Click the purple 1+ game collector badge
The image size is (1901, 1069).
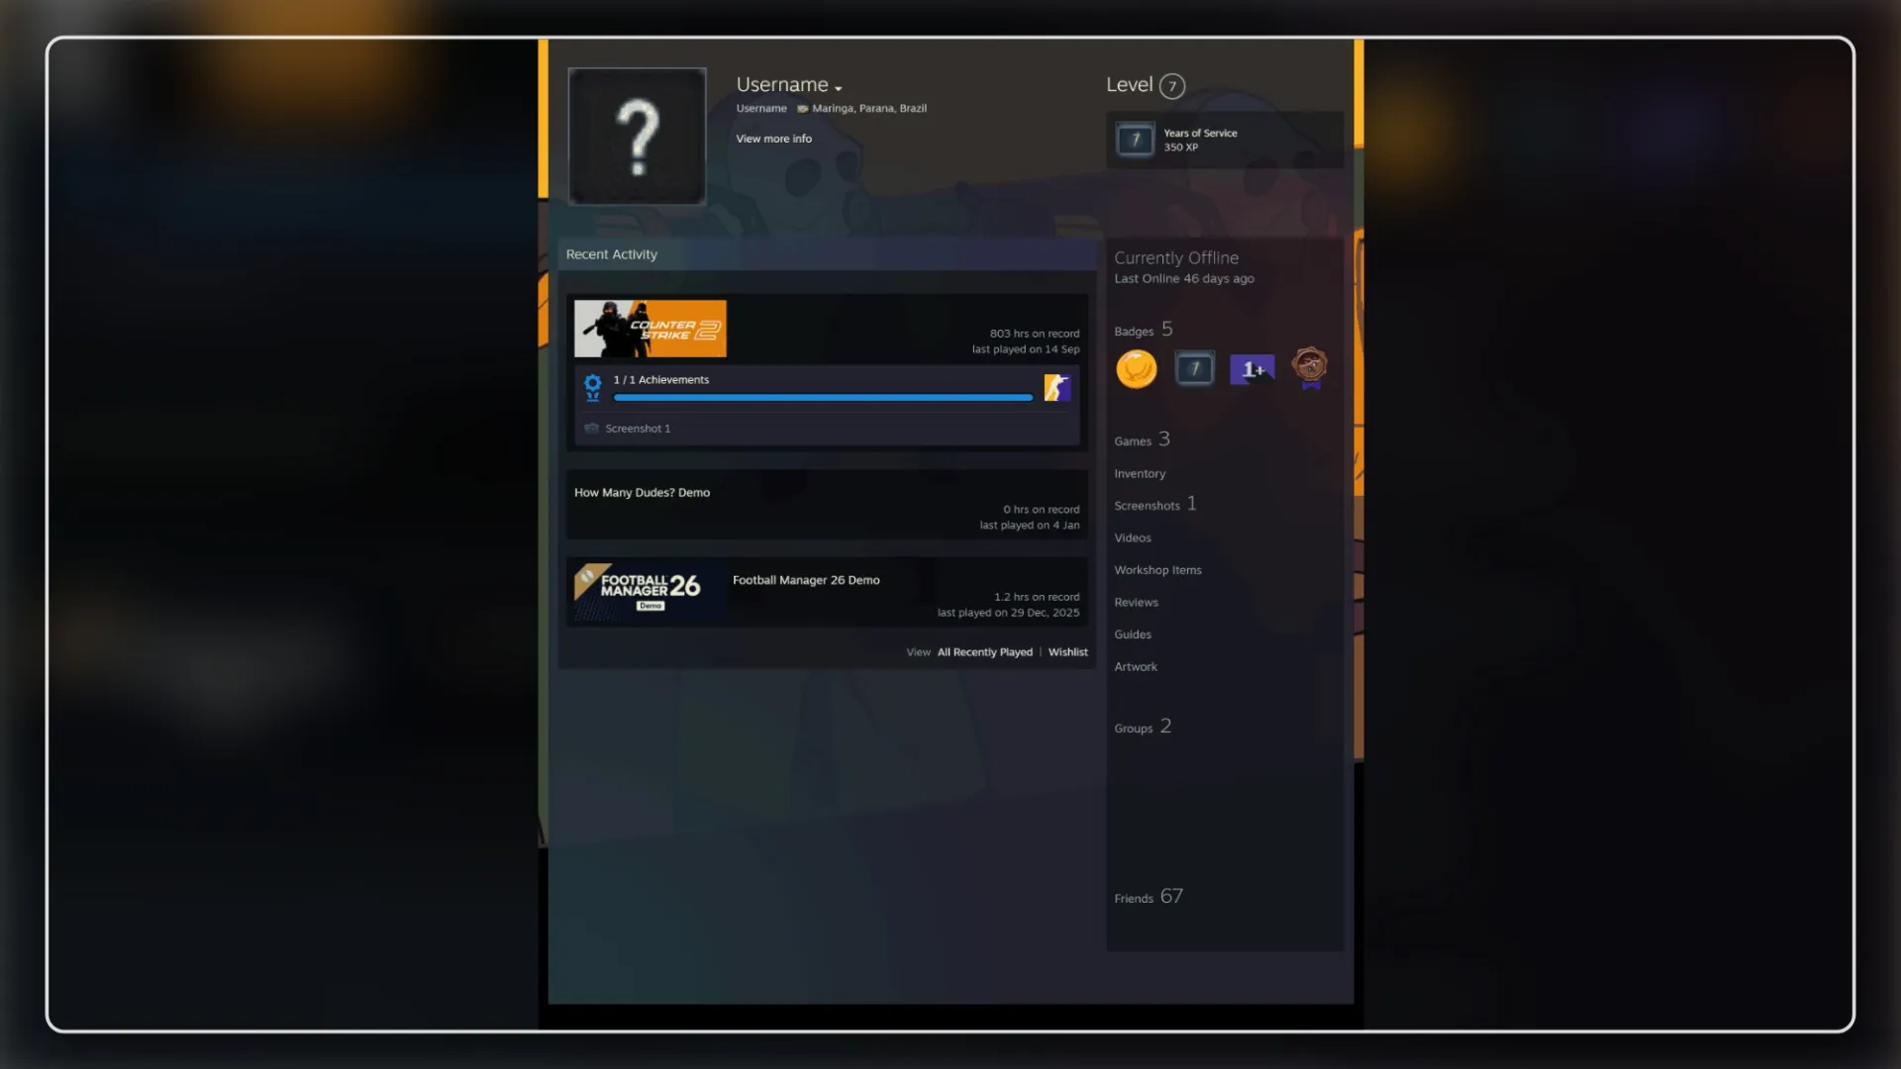coord(1251,369)
